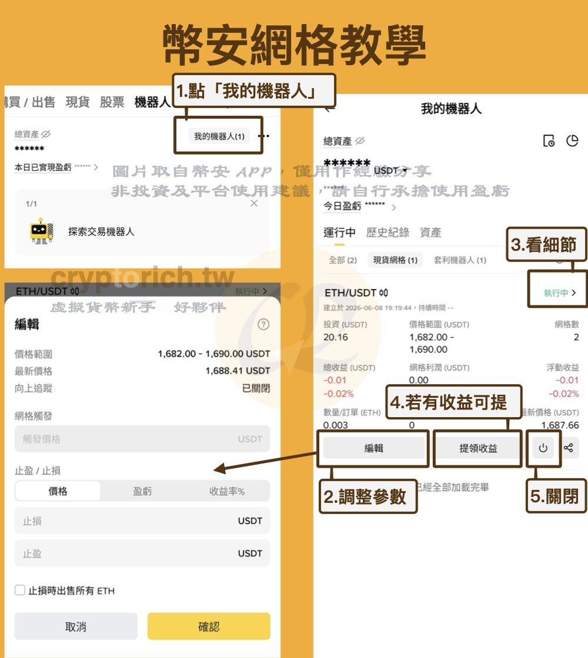Image resolution: width=588 pixels, height=658 pixels.
Task: Open 我的機器人(1) button
Action: [x=219, y=136]
